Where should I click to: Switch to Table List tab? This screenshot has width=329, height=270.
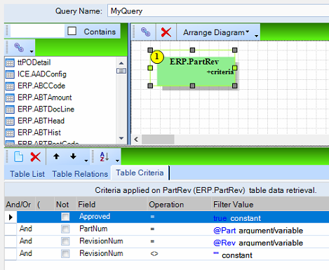click(x=27, y=174)
